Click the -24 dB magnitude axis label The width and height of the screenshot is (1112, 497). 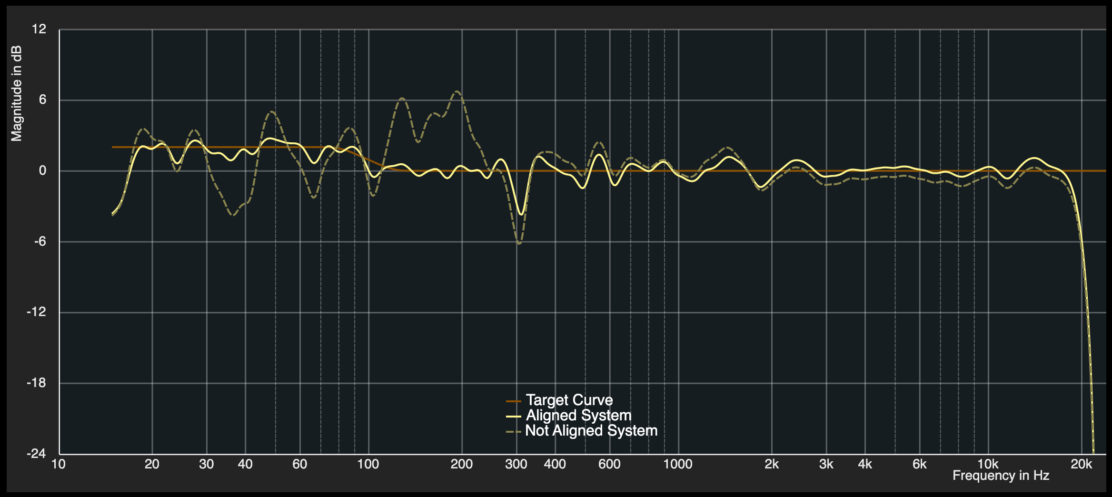point(37,454)
